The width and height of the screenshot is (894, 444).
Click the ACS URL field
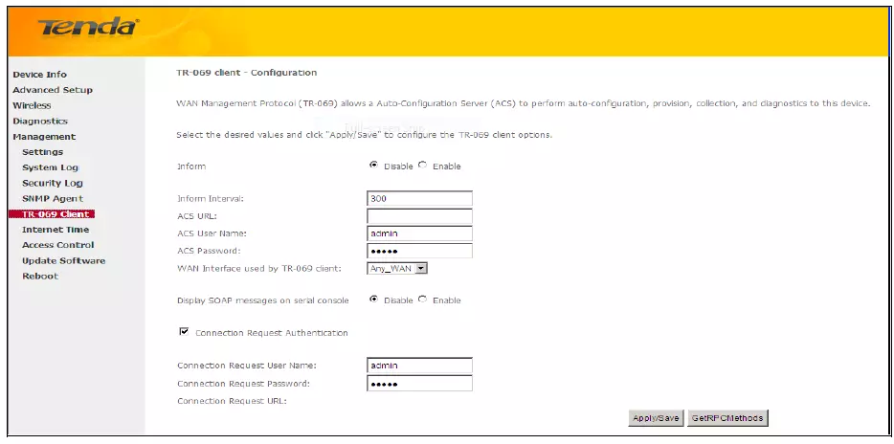tap(419, 216)
